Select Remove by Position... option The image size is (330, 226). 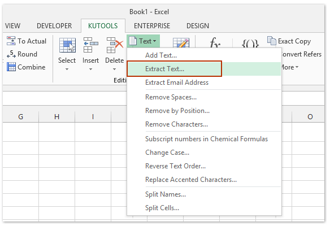tap(204, 111)
